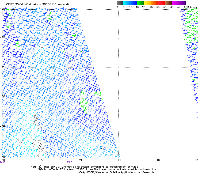Viewport: 198px width, 174px height.
Task: Click the black contaminated wind barbs near -22 longitude
Action: 103,148
